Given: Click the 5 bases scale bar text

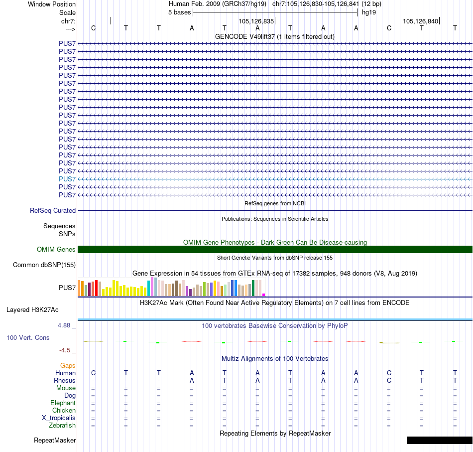Looking at the screenshot, I should [x=179, y=12].
